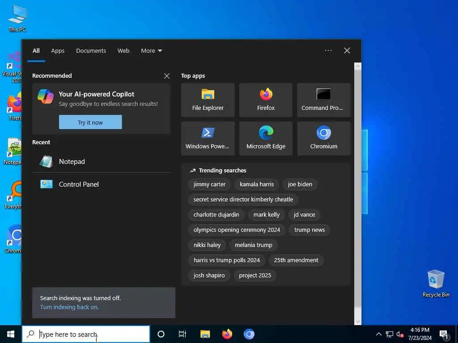Click the Copilot logo icon
The height and width of the screenshot is (343, 458).
point(46,96)
